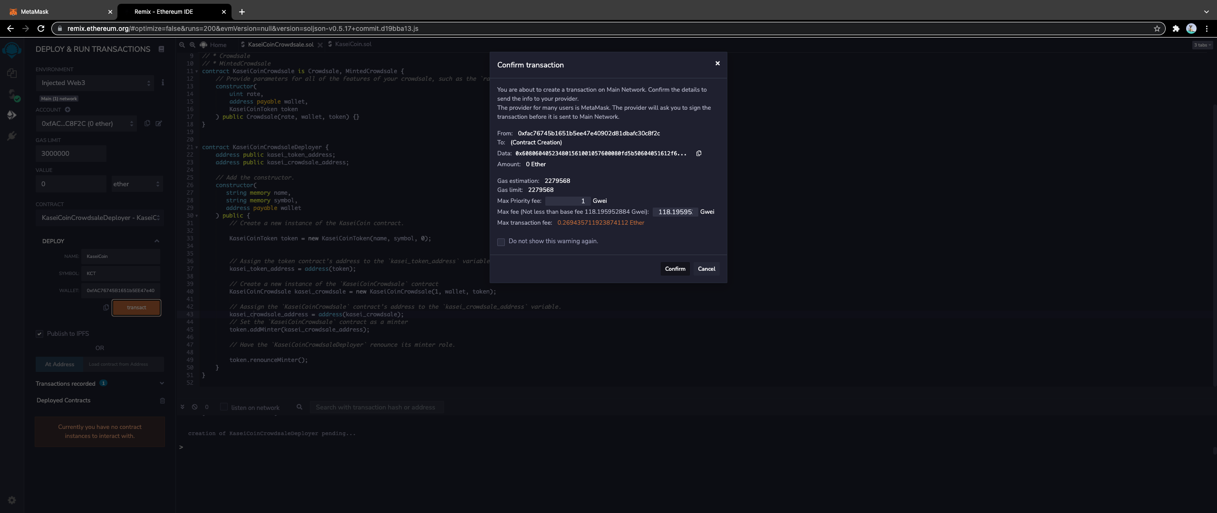Screen dimensions: 1217x513
Task: Zoom out the editor font
Action: click(x=182, y=45)
